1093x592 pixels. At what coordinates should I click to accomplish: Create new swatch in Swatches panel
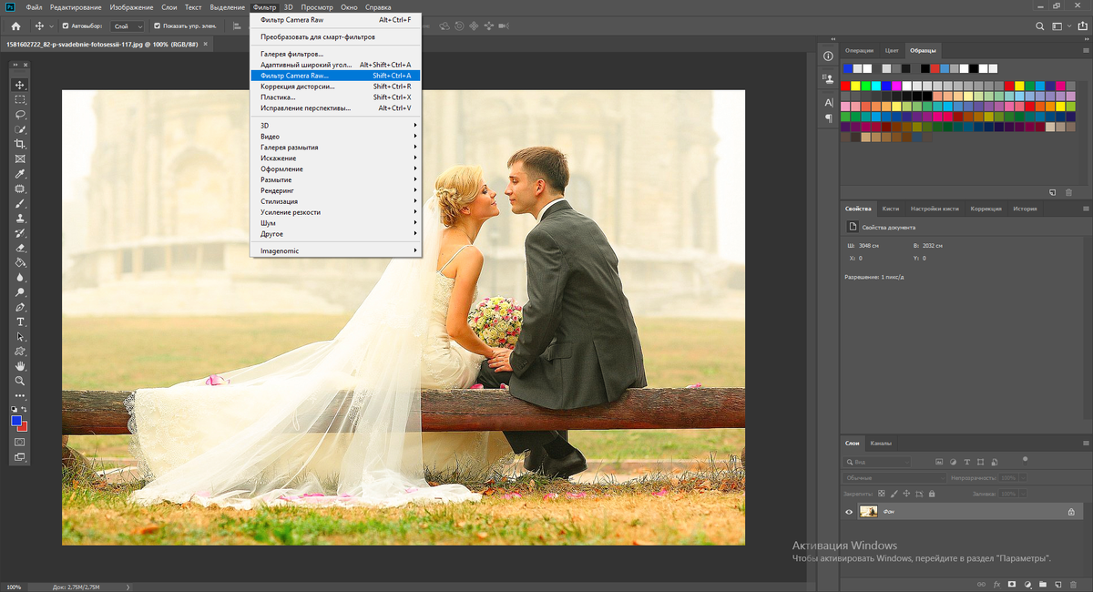coord(1052,193)
